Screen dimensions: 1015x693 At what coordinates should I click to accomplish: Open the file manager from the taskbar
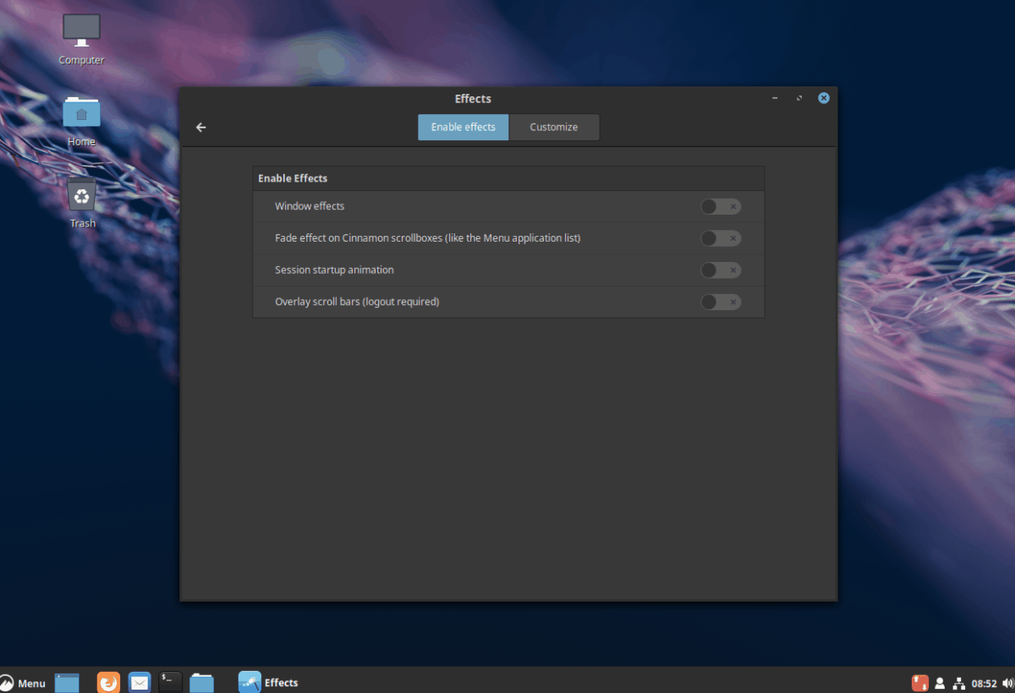(201, 681)
